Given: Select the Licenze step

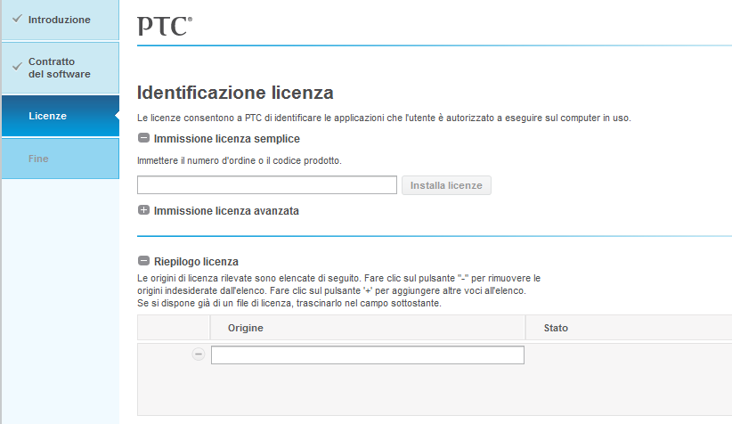Looking at the screenshot, I should [61, 116].
